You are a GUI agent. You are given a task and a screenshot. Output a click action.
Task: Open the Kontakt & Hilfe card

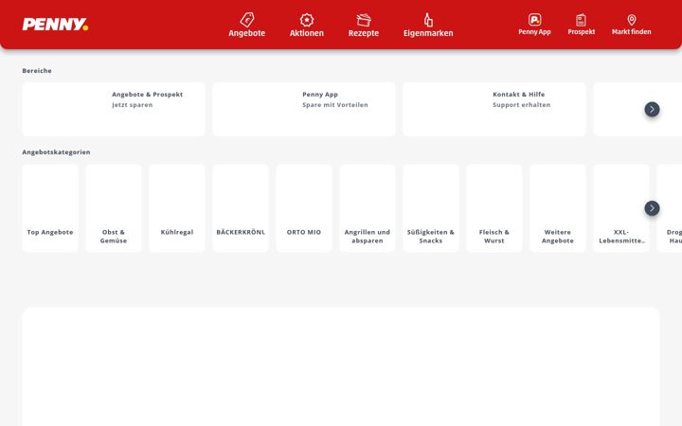[x=494, y=109]
